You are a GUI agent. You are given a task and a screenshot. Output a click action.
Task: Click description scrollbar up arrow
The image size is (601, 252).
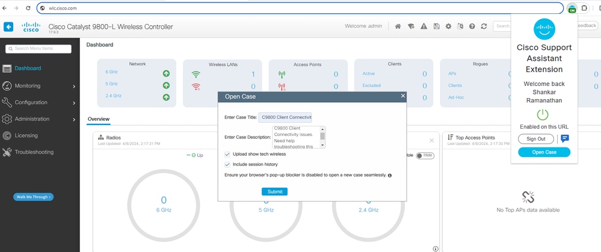coord(322,129)
